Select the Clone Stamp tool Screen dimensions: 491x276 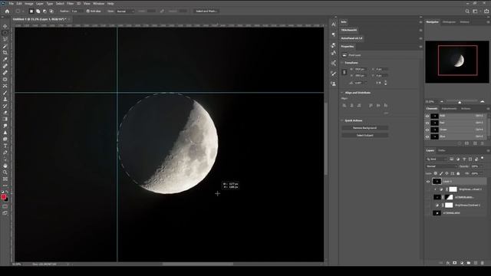point(5,99)
